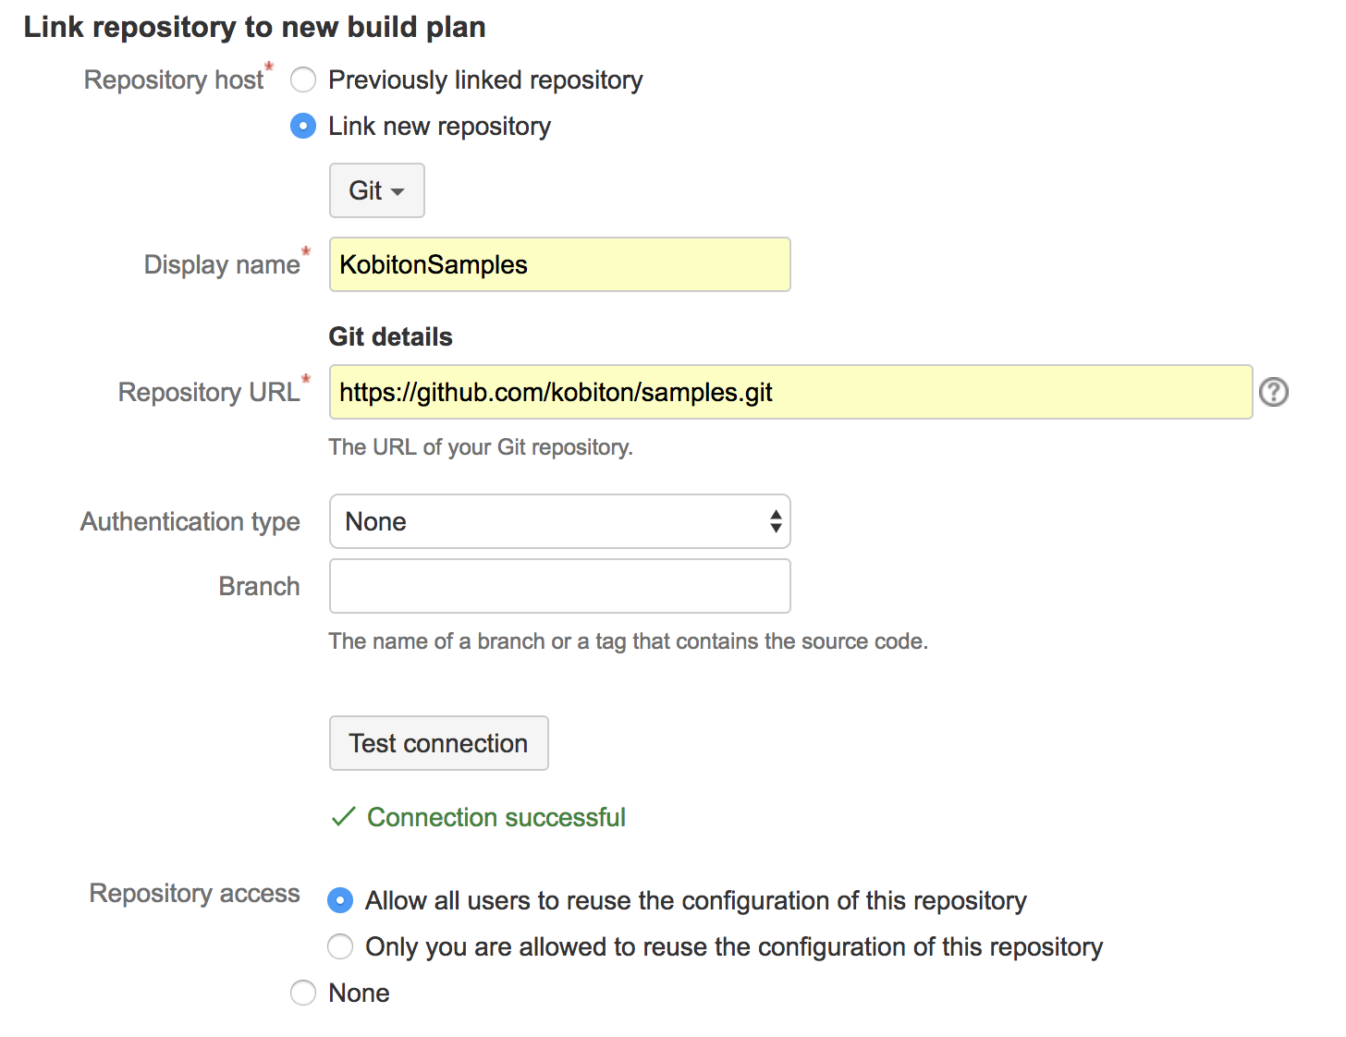Open the Git repository type dropdown
The image size is (1346, 1037).
(376, 190)
